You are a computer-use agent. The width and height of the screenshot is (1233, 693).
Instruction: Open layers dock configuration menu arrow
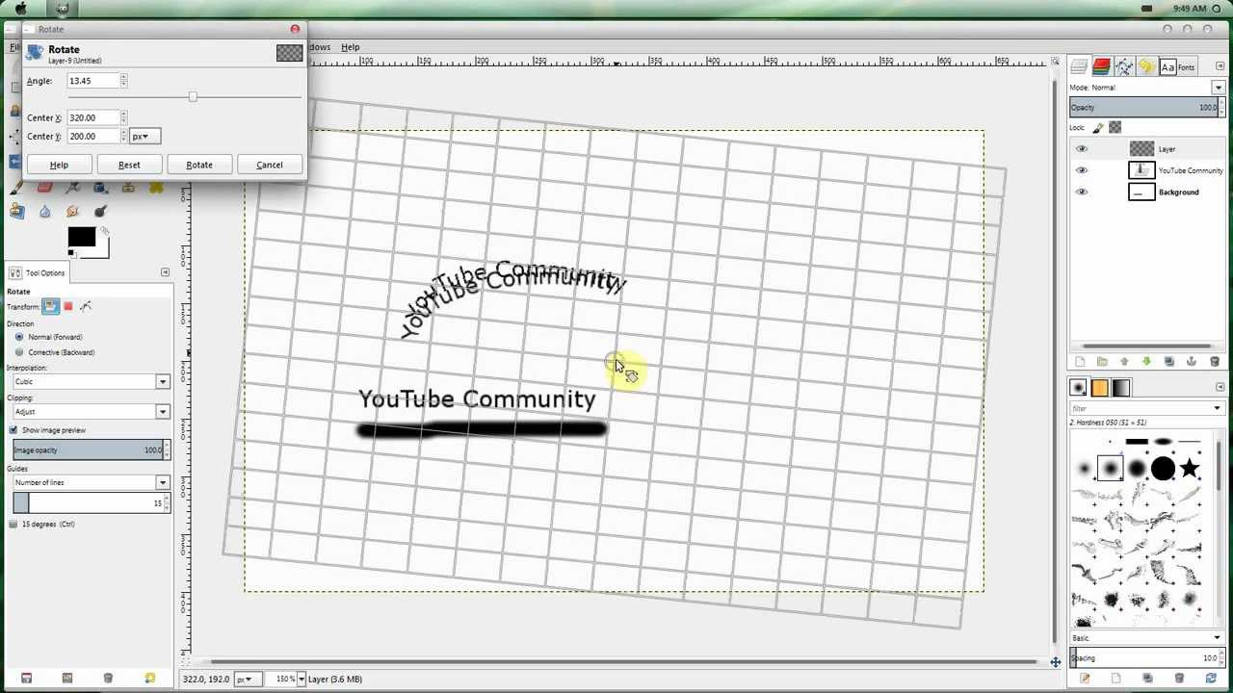(1220, 66)
